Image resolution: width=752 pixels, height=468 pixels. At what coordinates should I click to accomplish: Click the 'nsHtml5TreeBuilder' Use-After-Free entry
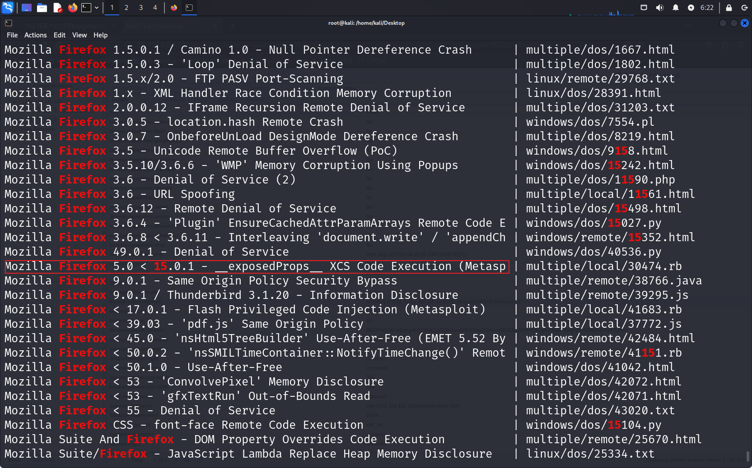(255, 338)
